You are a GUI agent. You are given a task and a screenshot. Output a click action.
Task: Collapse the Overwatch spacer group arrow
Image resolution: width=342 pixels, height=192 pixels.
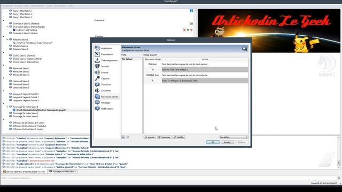pos(4,20)
